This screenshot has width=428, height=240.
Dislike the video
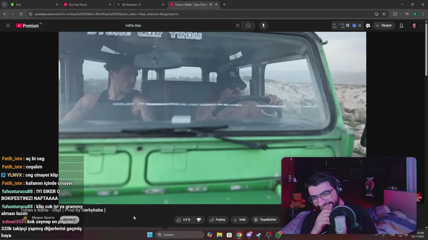click(x=199, y=220)
